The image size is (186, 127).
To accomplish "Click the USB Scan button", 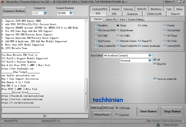I will [x=108, y=108].
